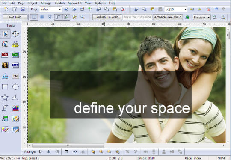Click the freeform path drawing tool
Viewport: 231px width, 160px height.
click(x=5, y=108)
